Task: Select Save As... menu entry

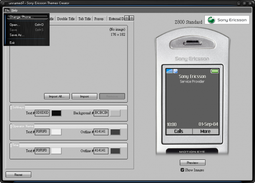Action: [27, 35]
